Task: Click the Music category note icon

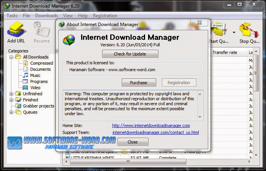Action: 25,75
